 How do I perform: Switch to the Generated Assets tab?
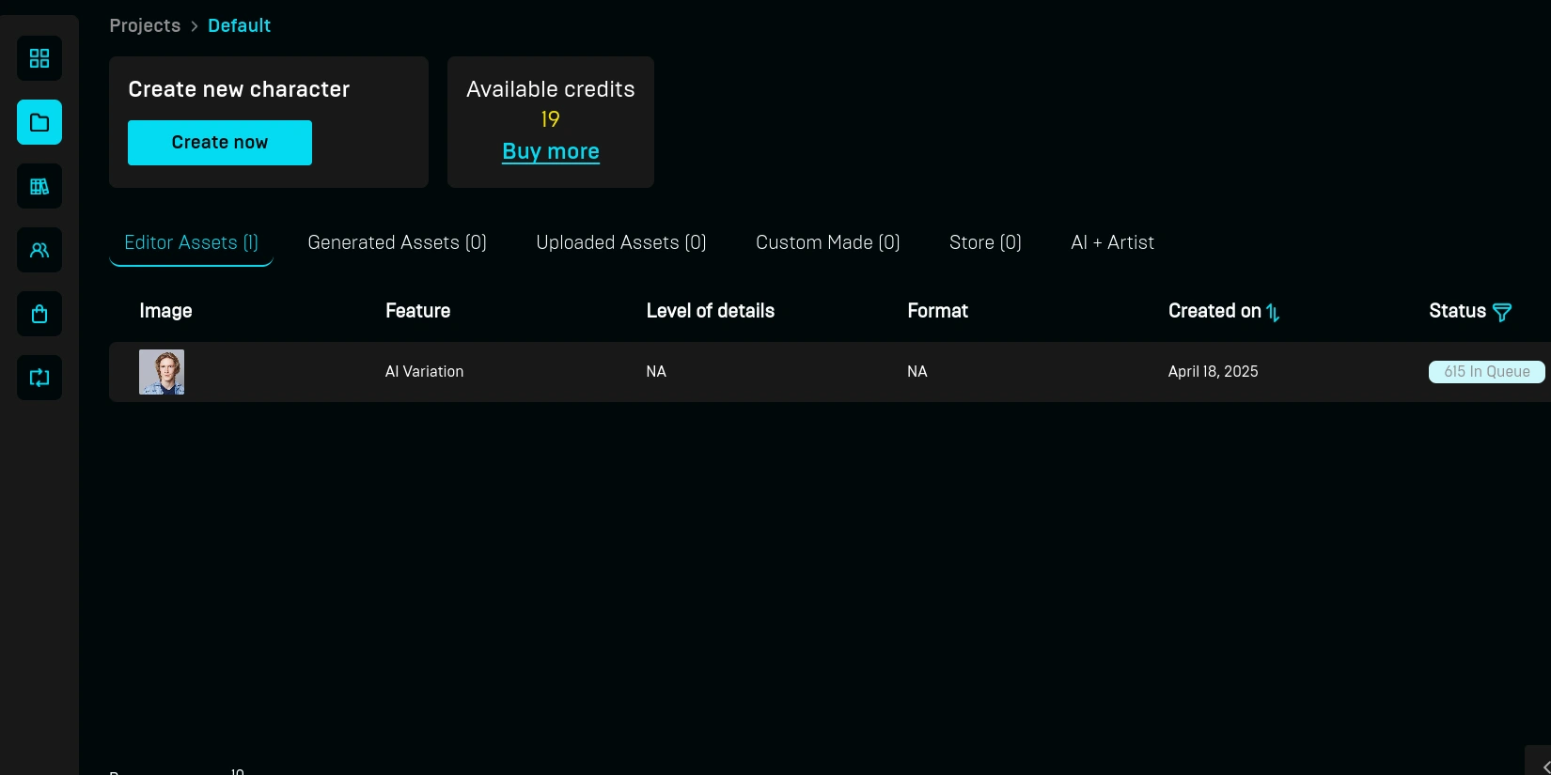397,242
